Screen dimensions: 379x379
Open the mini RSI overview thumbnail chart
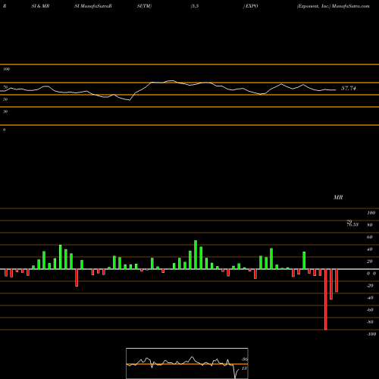tap(187, 363)
